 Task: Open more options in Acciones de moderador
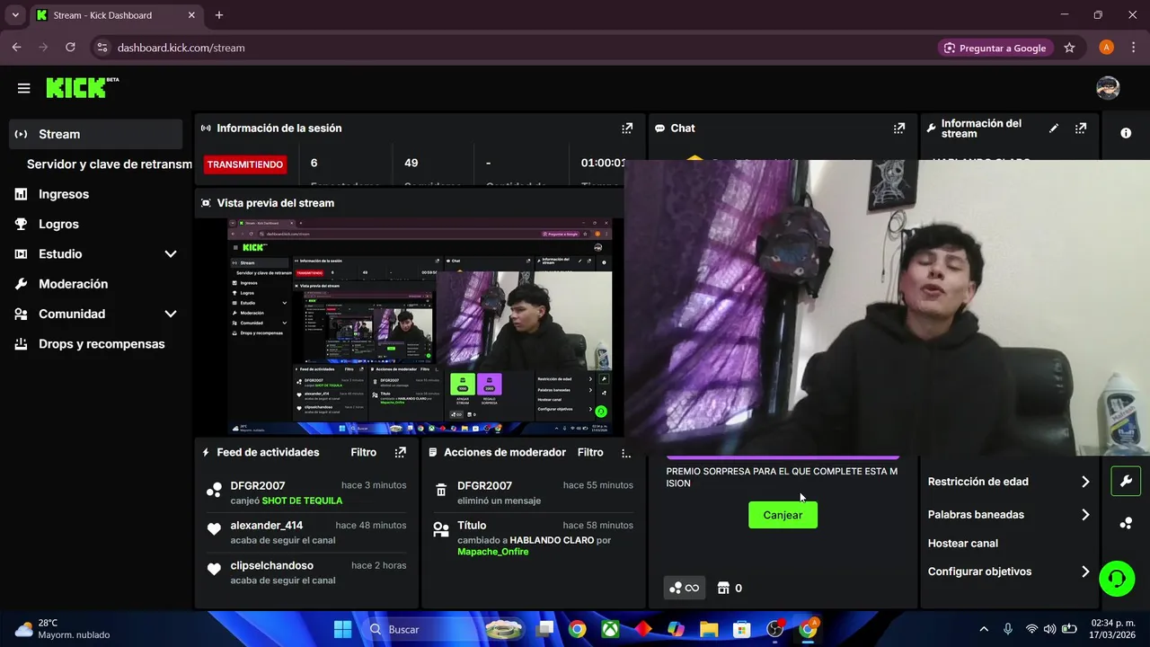626,453
